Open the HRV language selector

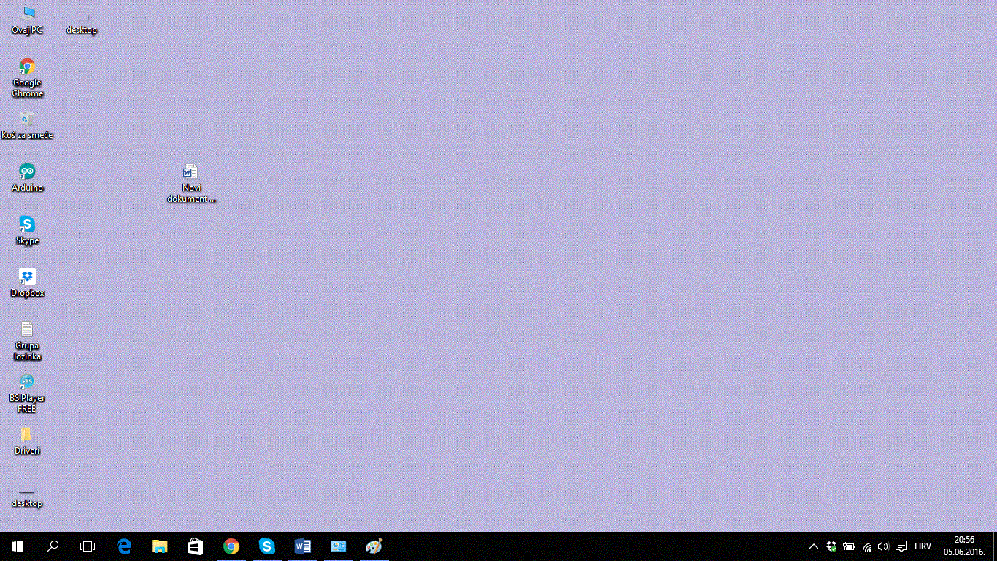tap(922, 546)
